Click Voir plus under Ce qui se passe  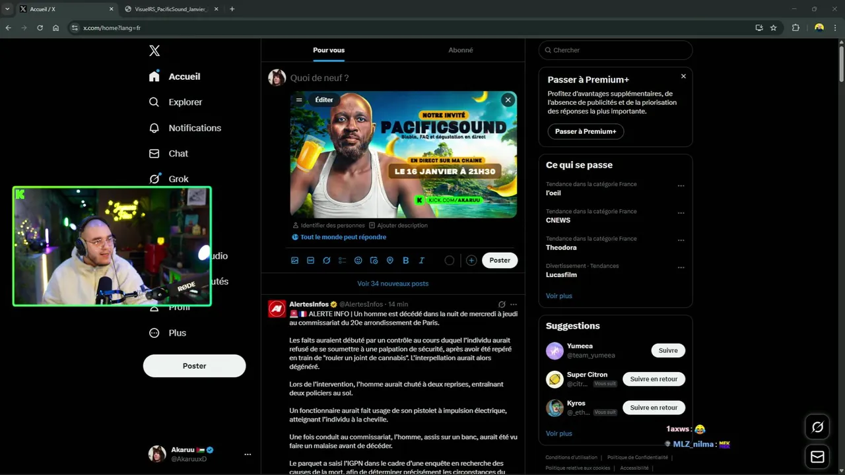559,296
